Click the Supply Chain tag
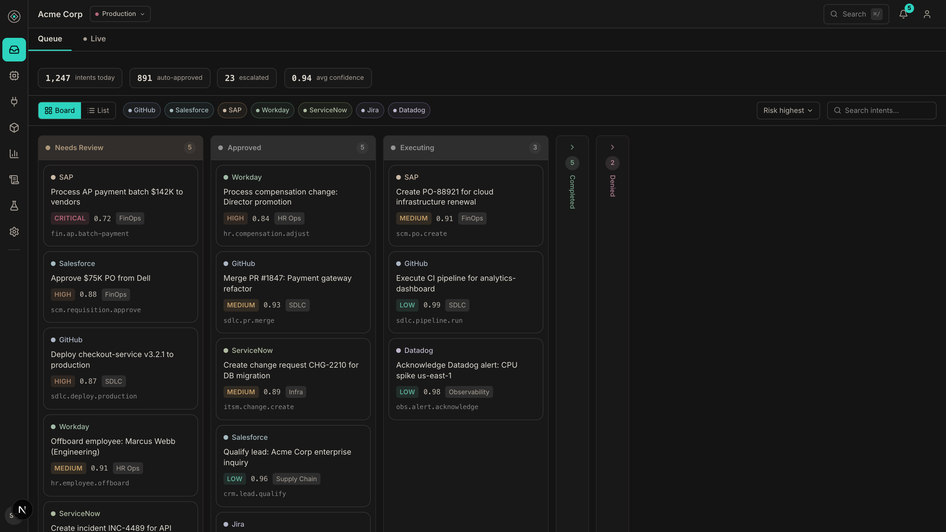Viewport: 946px width, 532px height. (296, 479)
